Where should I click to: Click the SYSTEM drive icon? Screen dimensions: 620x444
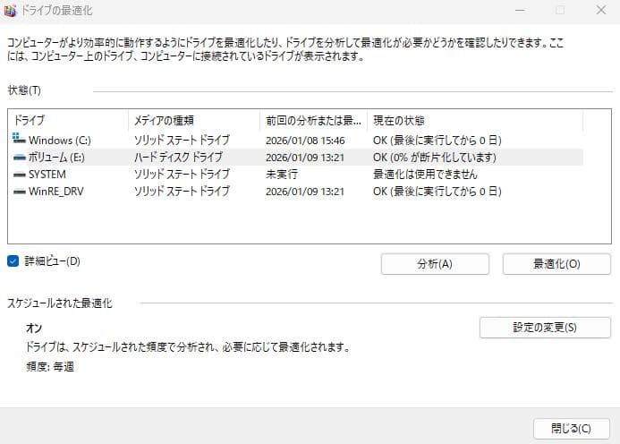(x=20, y=175)
